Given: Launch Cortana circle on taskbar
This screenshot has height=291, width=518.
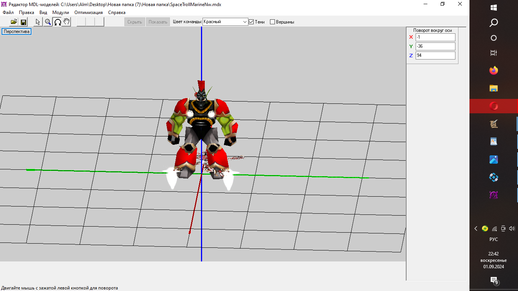Looking at the screenshot, I should [x=494, y=38].
